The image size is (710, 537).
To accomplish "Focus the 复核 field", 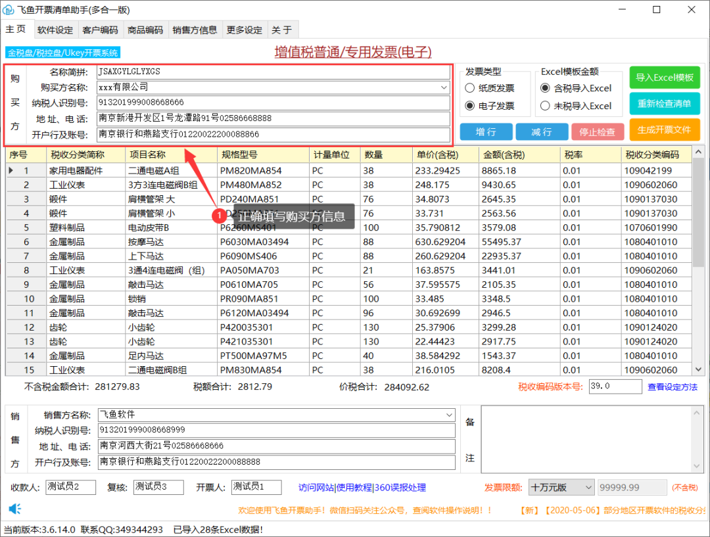I will click(x=158, y=487).
